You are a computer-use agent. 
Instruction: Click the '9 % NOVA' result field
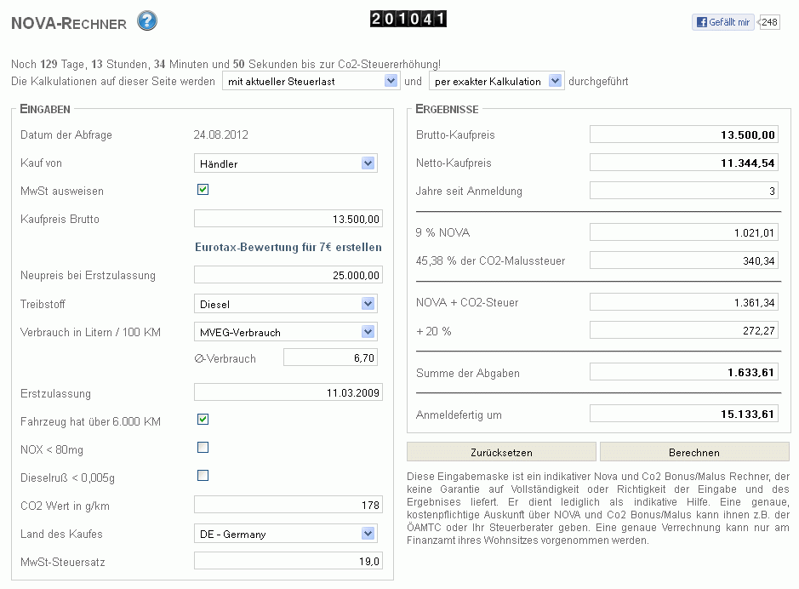684,232
